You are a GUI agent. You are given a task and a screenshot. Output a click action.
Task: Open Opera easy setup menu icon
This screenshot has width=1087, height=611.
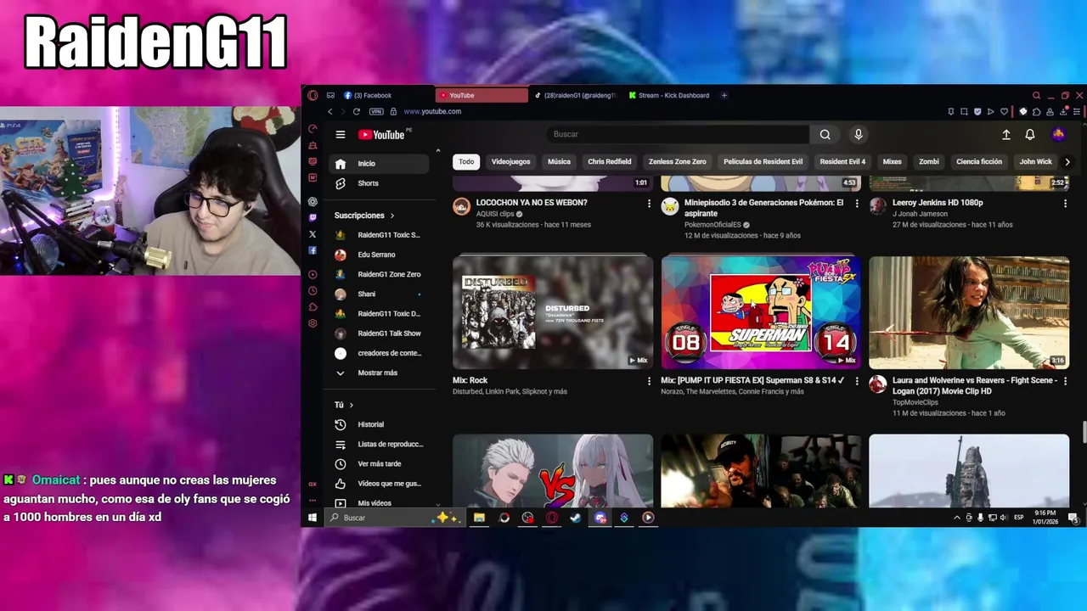click(x=1077, y=111)
